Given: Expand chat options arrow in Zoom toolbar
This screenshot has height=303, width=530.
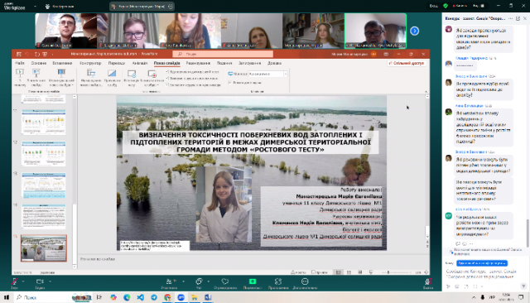Looking at the screenshot, I should click(208, 281).
